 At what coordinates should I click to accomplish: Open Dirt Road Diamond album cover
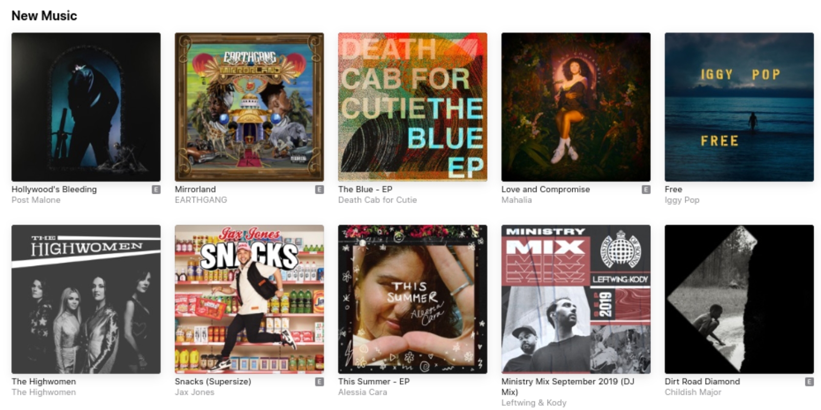tap(739, 299)
